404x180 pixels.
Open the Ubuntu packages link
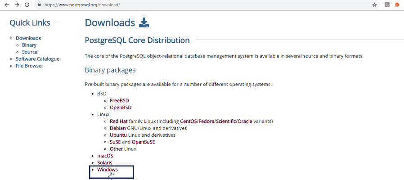pos(118,135)
